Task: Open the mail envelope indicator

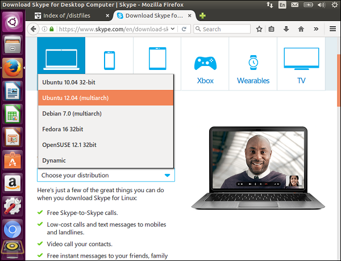Action: tap(294, 5)
